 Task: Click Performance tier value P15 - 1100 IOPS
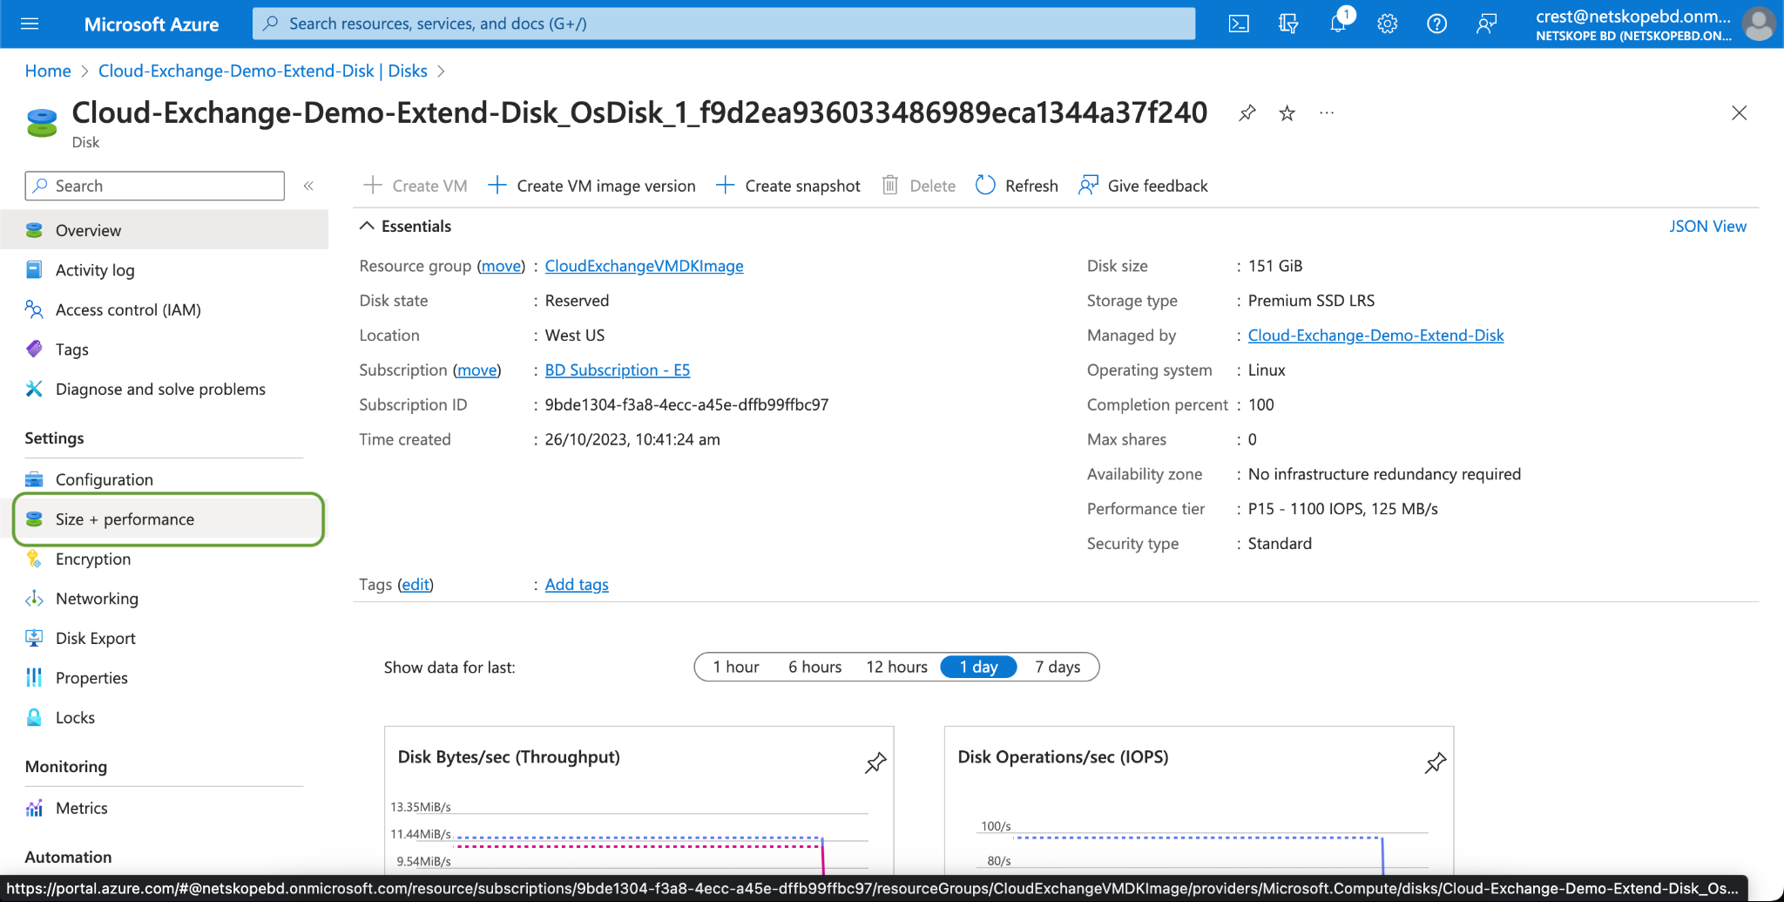coord(1342,509)
